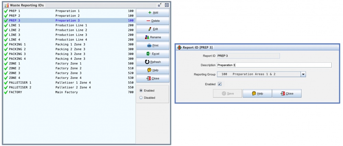Open Edit using the pencil icon button
Viewport: 343px width, 146px height.
(x=153, y=29)
